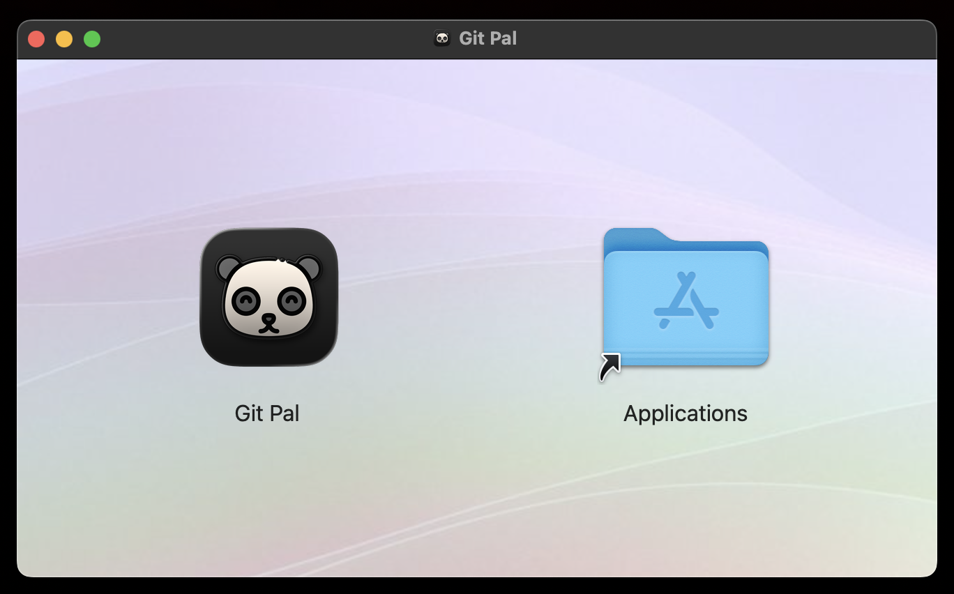Click the panda's nose

(268, 319)
